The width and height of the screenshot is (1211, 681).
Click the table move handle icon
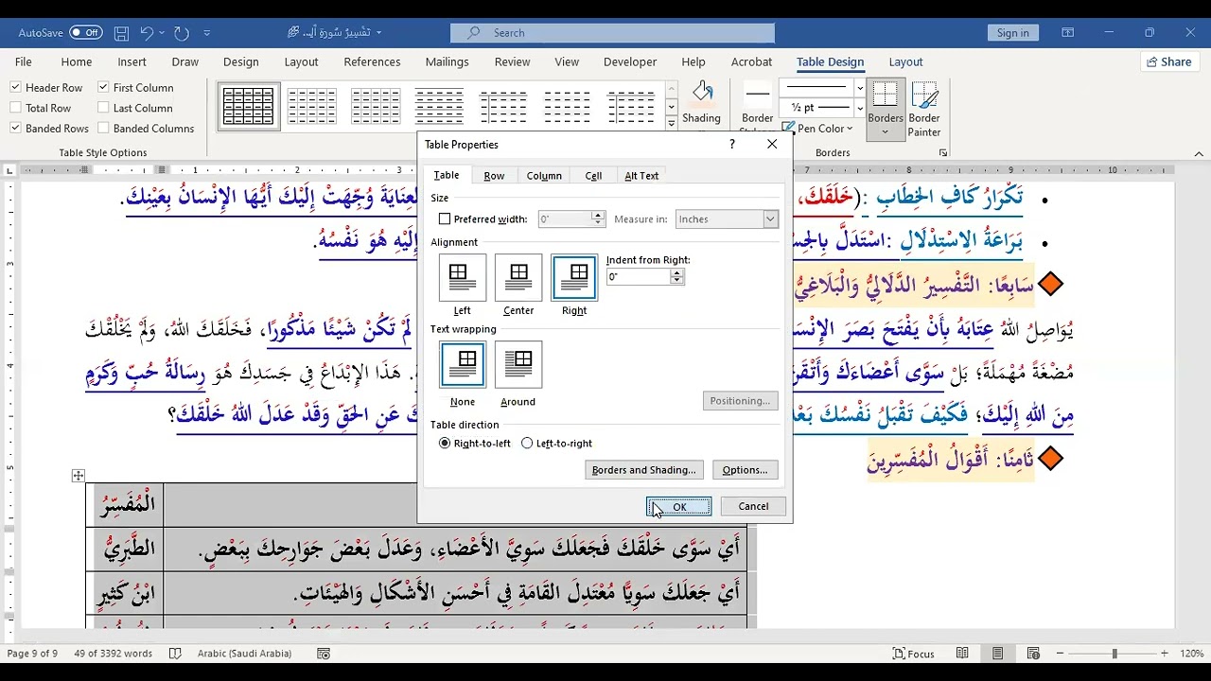point(79,476)
